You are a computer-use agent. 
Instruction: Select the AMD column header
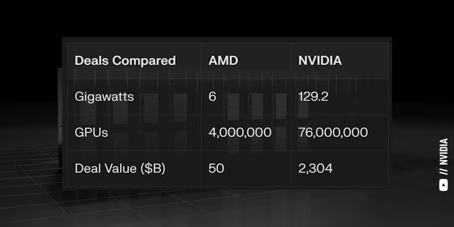[223, 60]
